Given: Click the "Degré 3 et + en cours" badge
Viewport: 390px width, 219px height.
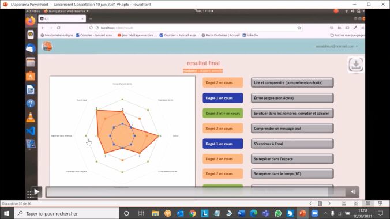Looking at the screenshot, I should [x=223, y=113].
